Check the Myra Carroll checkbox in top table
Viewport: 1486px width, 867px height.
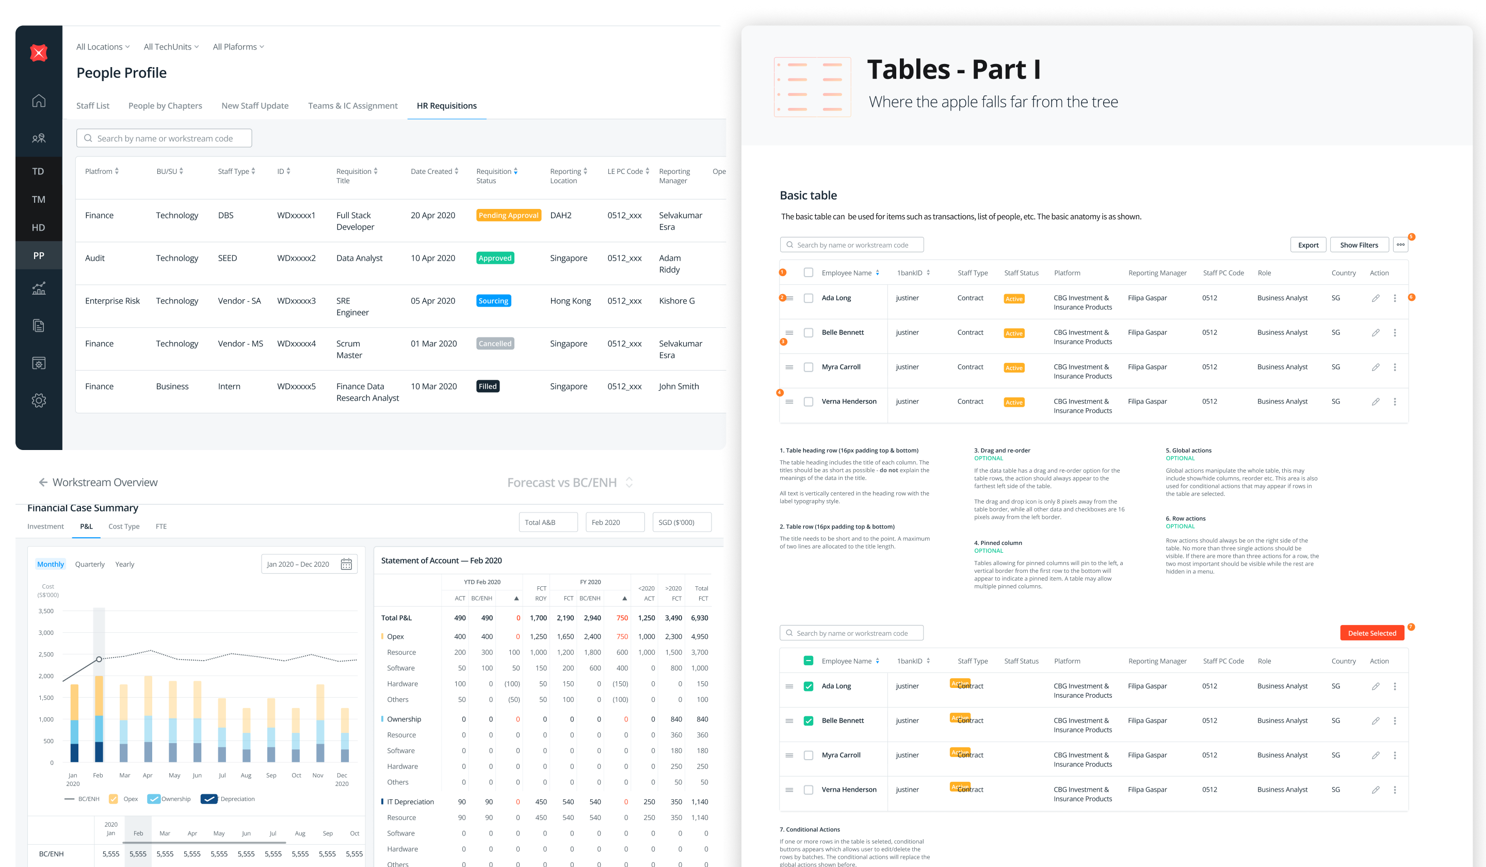tap(809, 367)
